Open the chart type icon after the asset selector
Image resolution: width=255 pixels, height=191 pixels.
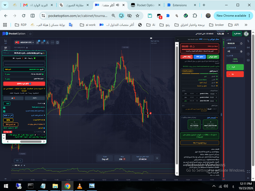(x=38, y=42)
